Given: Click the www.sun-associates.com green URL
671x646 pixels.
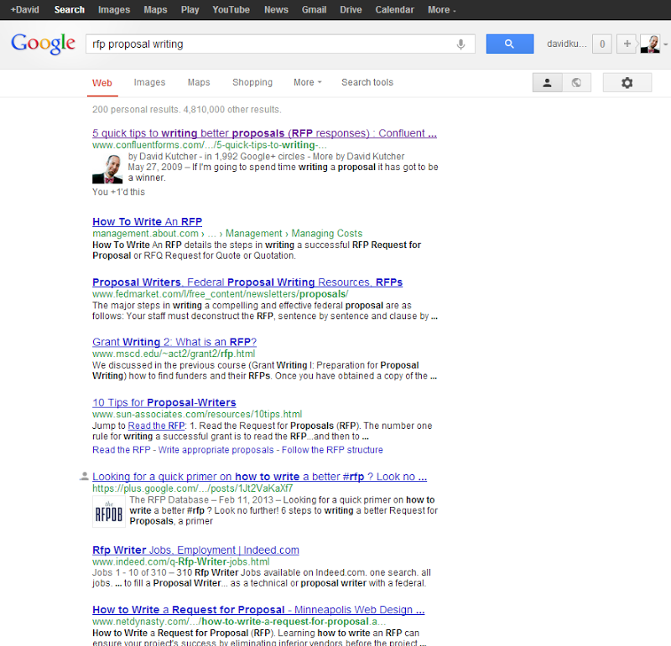Looking at the screenshot, I should [x=197, y=414].
